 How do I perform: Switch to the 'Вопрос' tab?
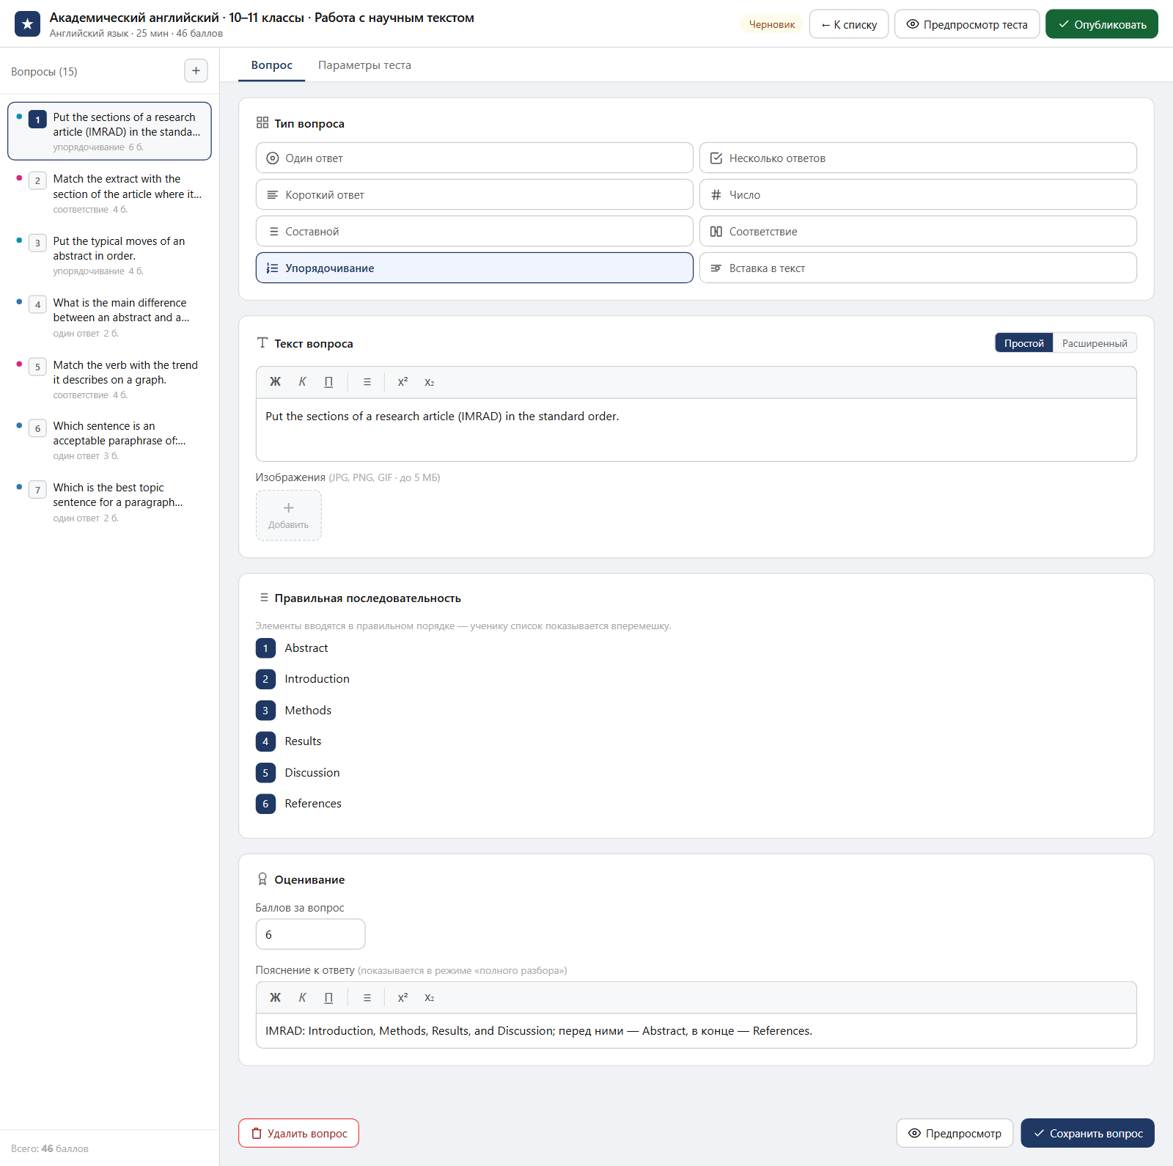click(x=272, y=65)
